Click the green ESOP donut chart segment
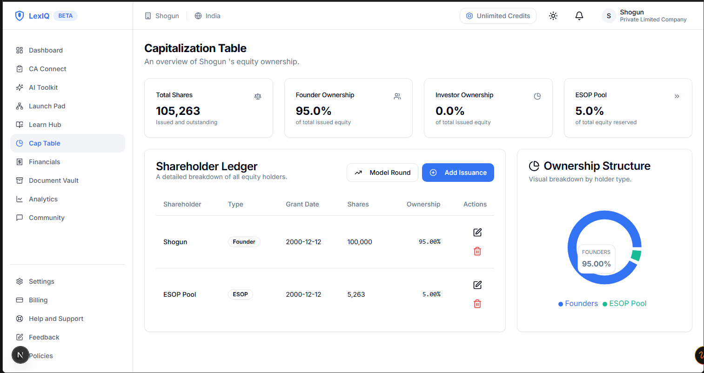The width and height of the screenshot is (704, 373). (x=636, y=255)
